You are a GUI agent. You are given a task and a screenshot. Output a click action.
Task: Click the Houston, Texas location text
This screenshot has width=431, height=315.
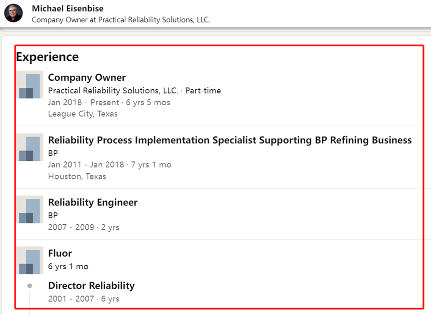click(77, 176)
